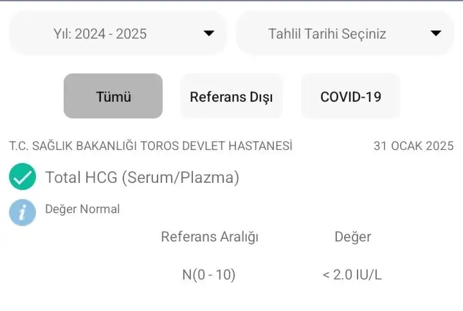463x311 pixels.
Task: Click the Değer column header
Action: click(352, 237)
